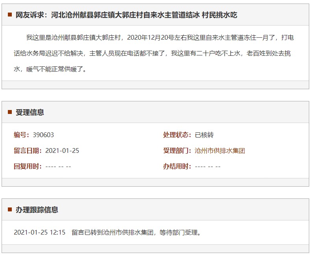Screen dimensions: 310x255
Task: Click the case number 390603
Action: point(43,135)
